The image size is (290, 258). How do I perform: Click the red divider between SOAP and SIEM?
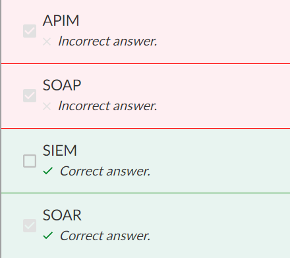click(x=146, y=128)
